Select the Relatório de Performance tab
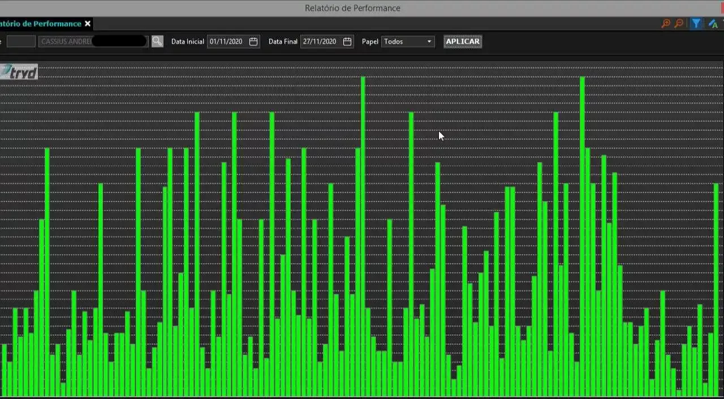The width and height of the screenshot is (724, 399). 41,24
